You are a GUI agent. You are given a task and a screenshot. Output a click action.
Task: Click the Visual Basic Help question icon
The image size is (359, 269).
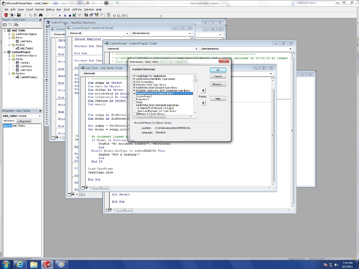tap(108, 15)
